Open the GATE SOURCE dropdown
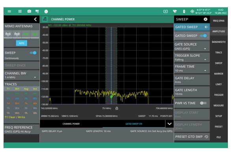 click(192, 46)
